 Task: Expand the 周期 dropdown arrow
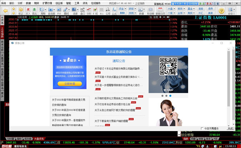point(45,10)
